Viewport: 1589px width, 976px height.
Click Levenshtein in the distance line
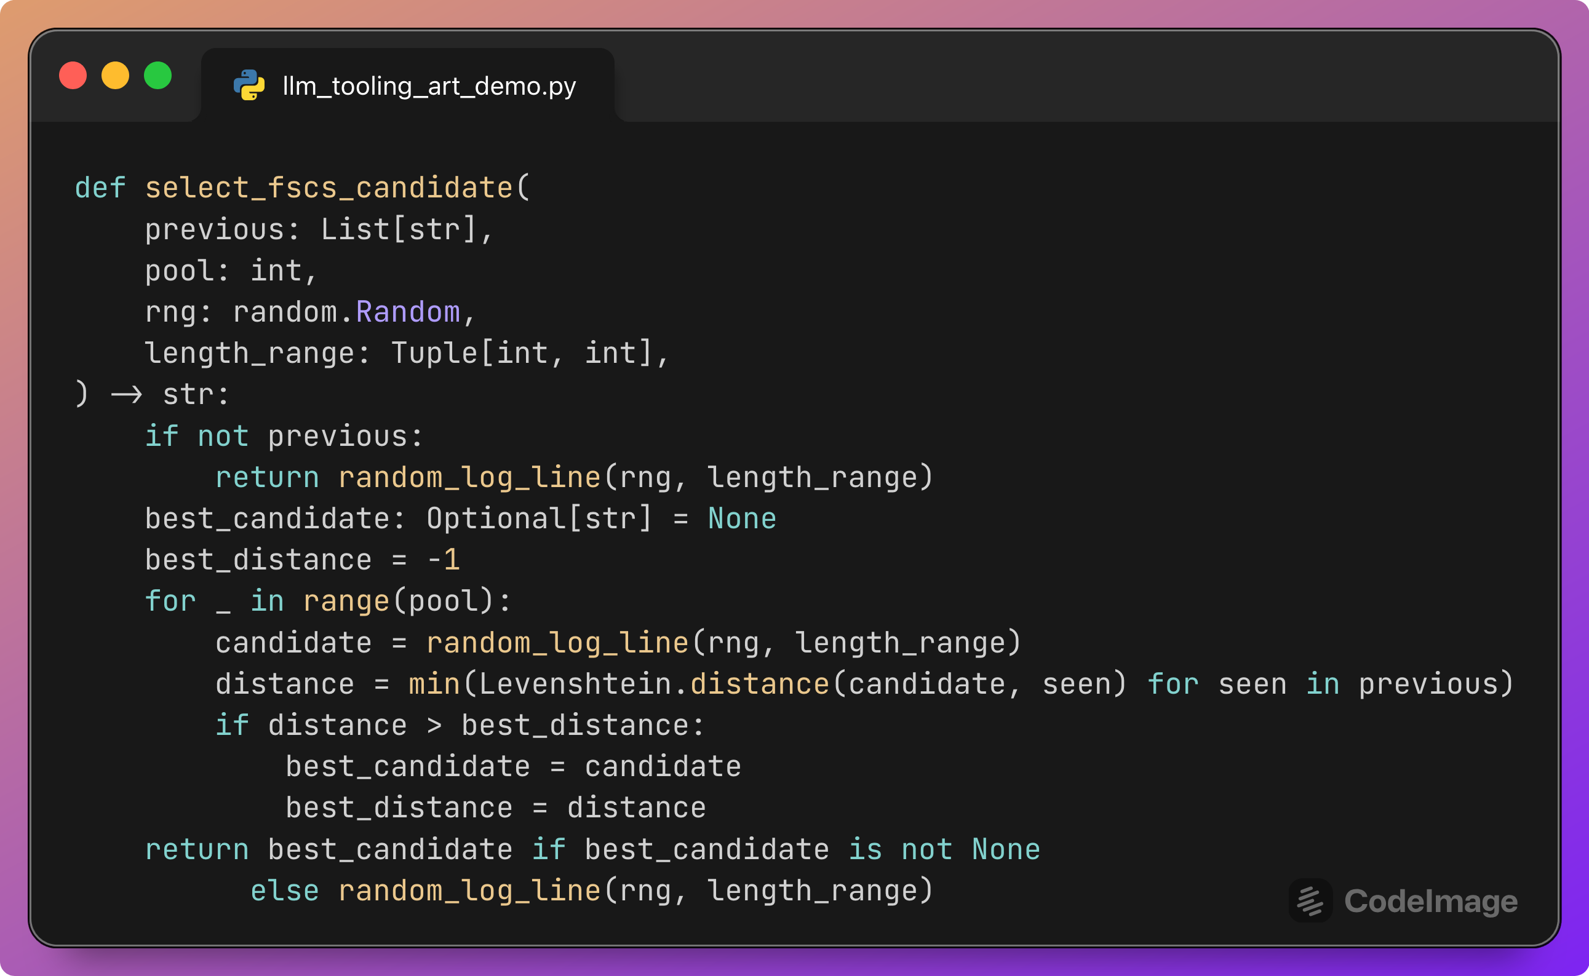(575, 684)
